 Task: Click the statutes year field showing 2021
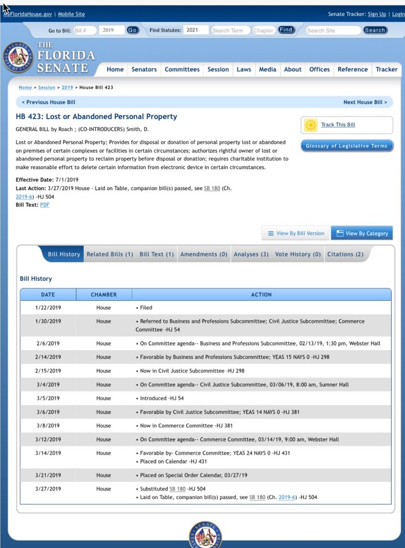[x=196, y=30]
